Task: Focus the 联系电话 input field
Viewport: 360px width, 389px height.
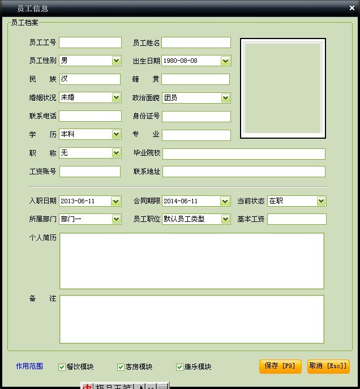Action: (x=90, y=116)
